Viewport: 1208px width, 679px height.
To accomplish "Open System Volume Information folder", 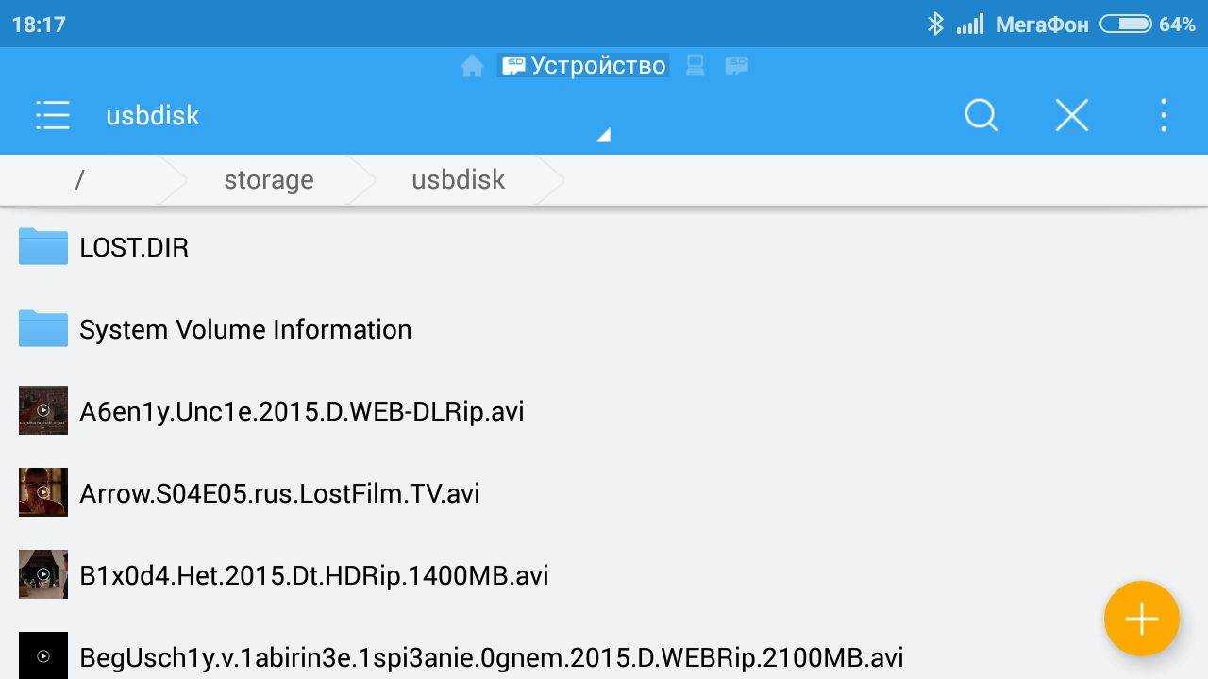I will click(x=604, y=329).
